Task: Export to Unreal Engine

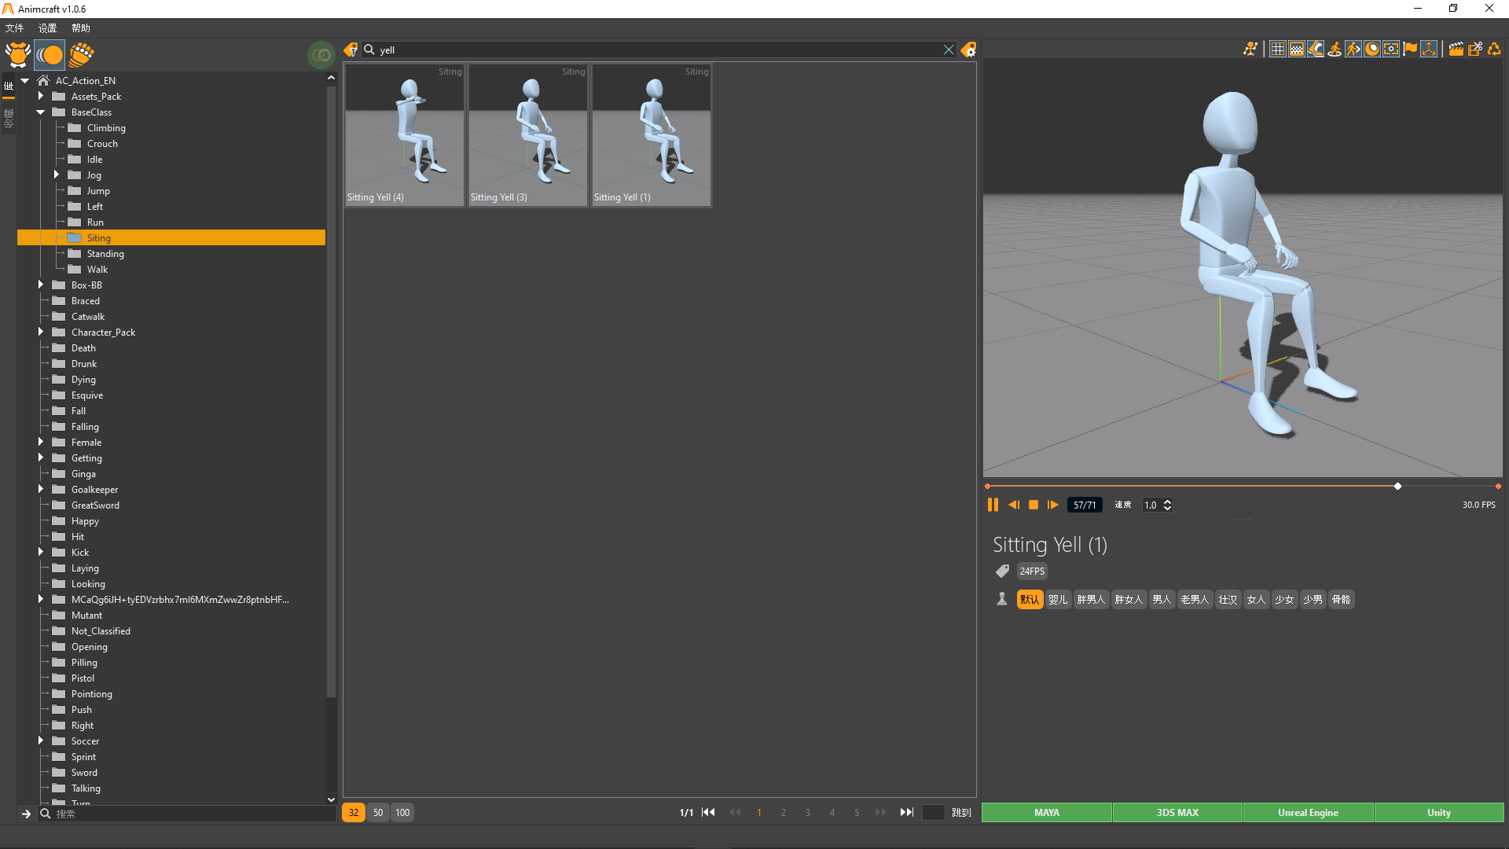Action: [1308, 812]
